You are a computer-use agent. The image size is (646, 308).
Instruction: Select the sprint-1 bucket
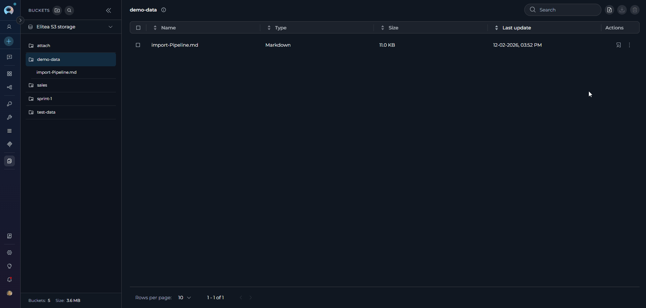coord(71,99)
